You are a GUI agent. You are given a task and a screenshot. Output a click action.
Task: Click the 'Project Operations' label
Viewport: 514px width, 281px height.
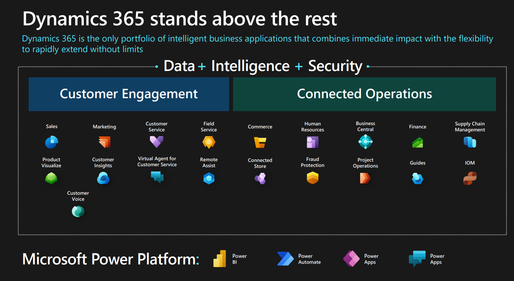click(x=365, y=163)
